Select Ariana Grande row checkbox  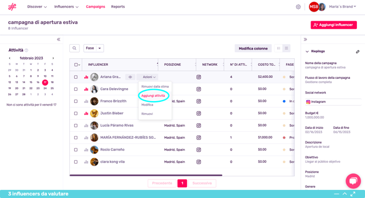[x=76, y=77]
